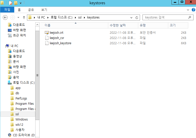Open 다운로드 under favorites

tap(19, 25)
